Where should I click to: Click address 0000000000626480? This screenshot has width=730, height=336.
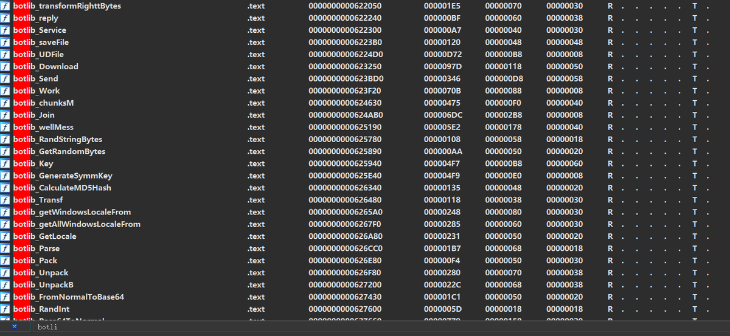(345, 200)
